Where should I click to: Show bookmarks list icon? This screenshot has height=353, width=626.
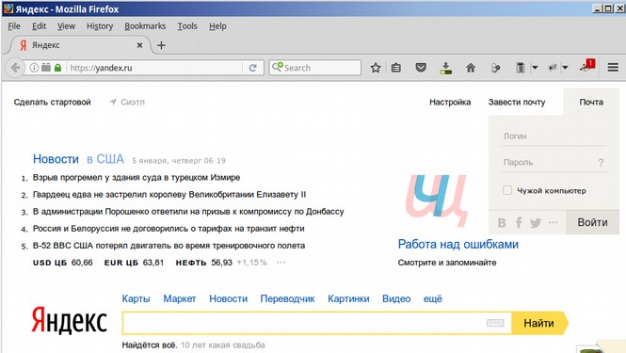396,68
